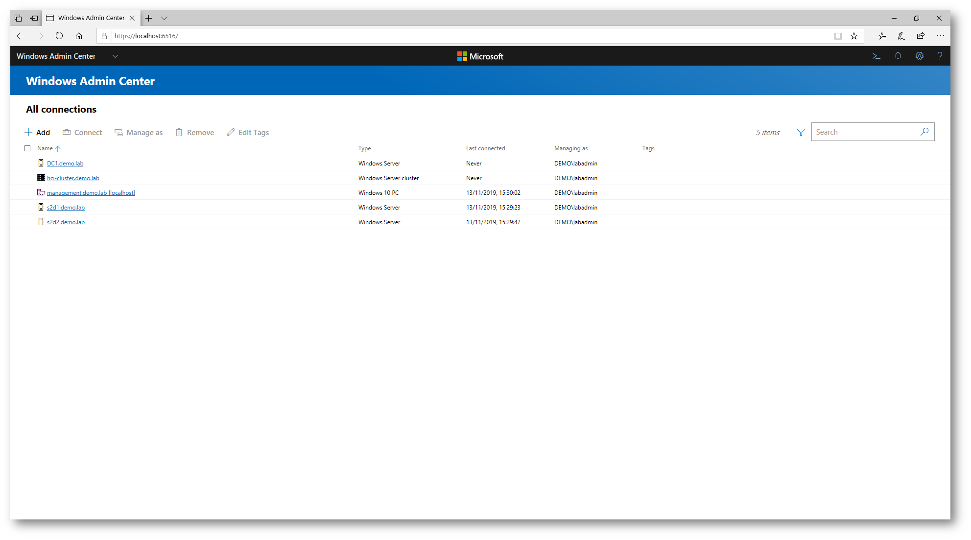Open help question mark icon

tap(940, 56)
